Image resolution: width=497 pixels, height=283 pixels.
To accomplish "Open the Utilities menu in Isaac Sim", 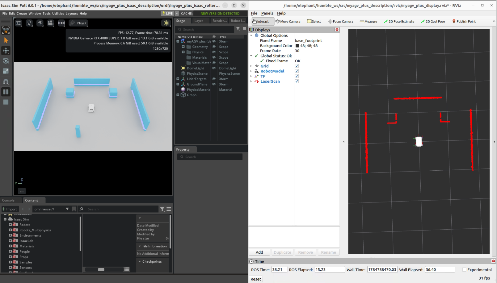I will tap(58, 14).
